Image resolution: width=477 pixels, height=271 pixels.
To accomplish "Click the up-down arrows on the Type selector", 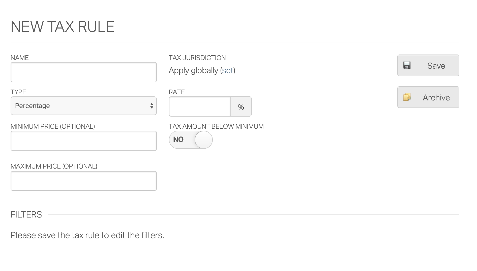I will pyautogui.click(x=151, y=105).
